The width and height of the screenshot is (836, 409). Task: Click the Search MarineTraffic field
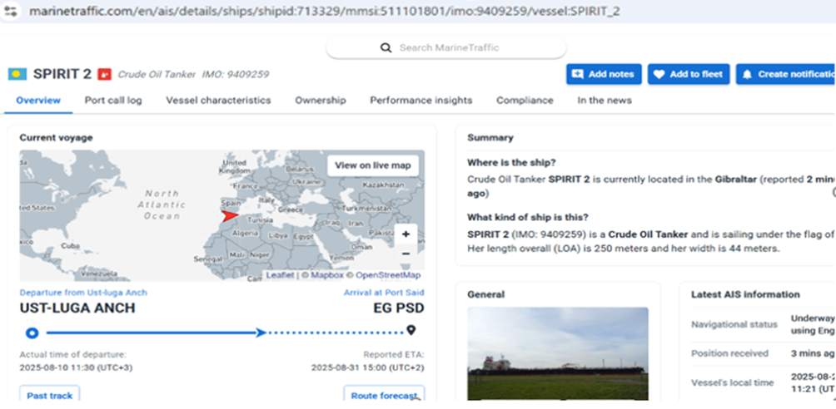click(x=446, y=48)
